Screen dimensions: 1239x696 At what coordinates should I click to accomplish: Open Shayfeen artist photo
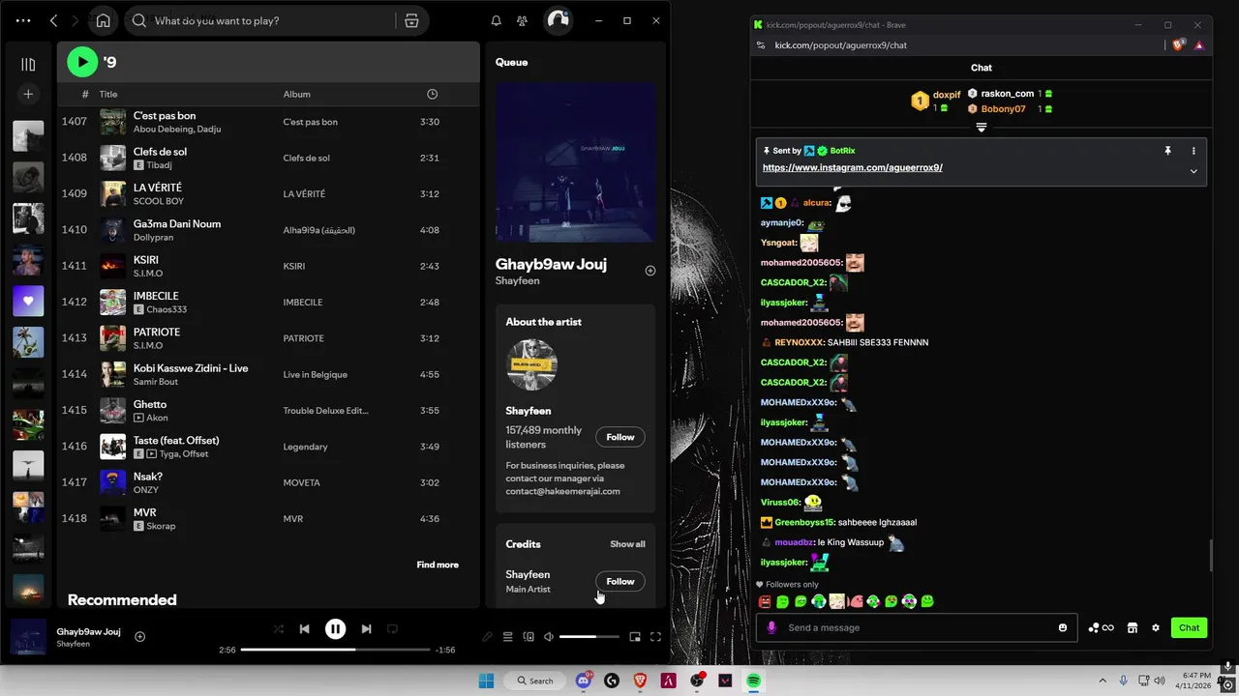(x=531, y=365)
